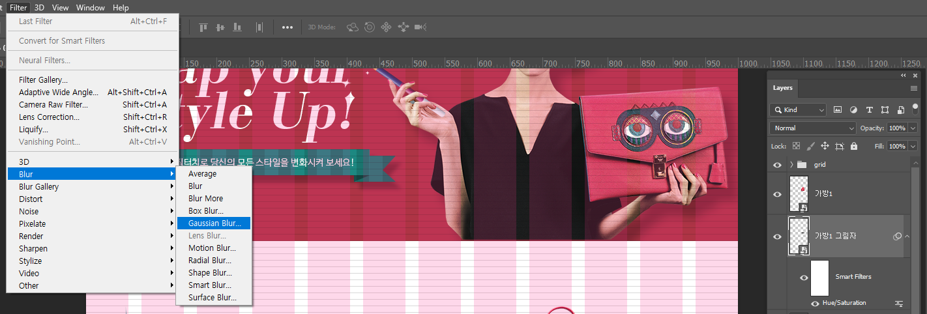Open the Help menu
The height and width of the screenshot is (314, 927).
tap(121, 8)
